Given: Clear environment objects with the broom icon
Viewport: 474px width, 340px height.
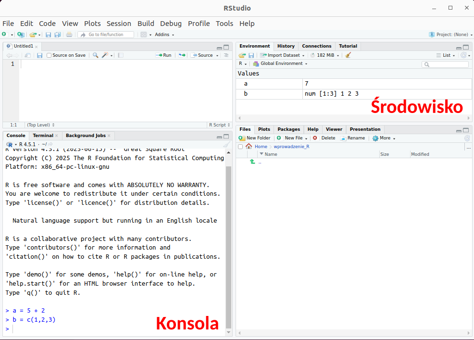Looking at the screenshot, I should click(348, 55).
